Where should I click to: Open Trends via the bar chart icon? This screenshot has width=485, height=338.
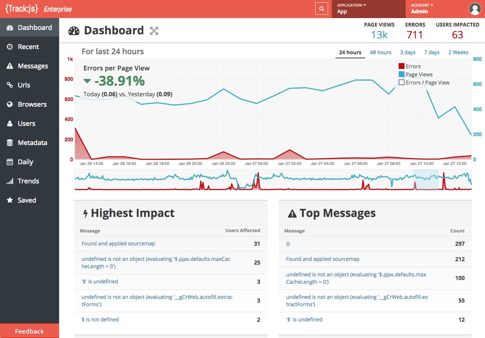click(10, 181)
